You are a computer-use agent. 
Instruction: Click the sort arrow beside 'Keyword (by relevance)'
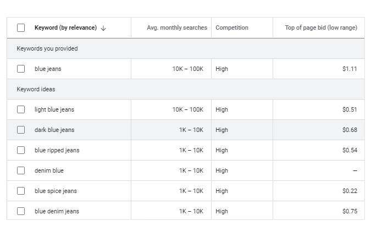(103, 28)
